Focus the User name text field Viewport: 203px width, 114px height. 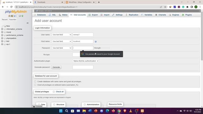click(83, 35)
